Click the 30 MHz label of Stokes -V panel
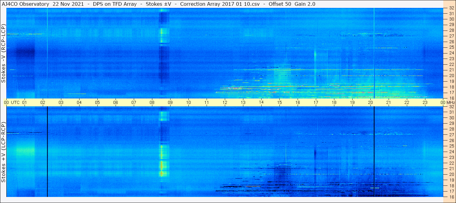Viewport: 456px width, 203px height. point(451,19)
